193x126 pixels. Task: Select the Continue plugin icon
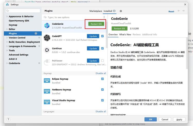pos(47,50)
